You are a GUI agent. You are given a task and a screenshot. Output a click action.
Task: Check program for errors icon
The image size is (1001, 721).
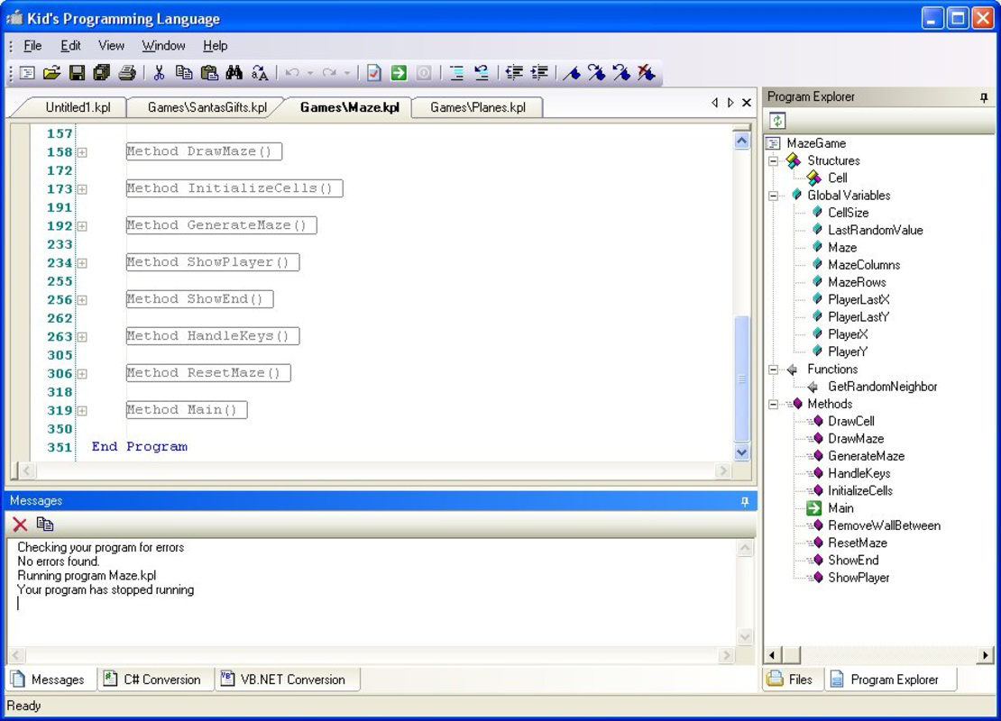374,73
